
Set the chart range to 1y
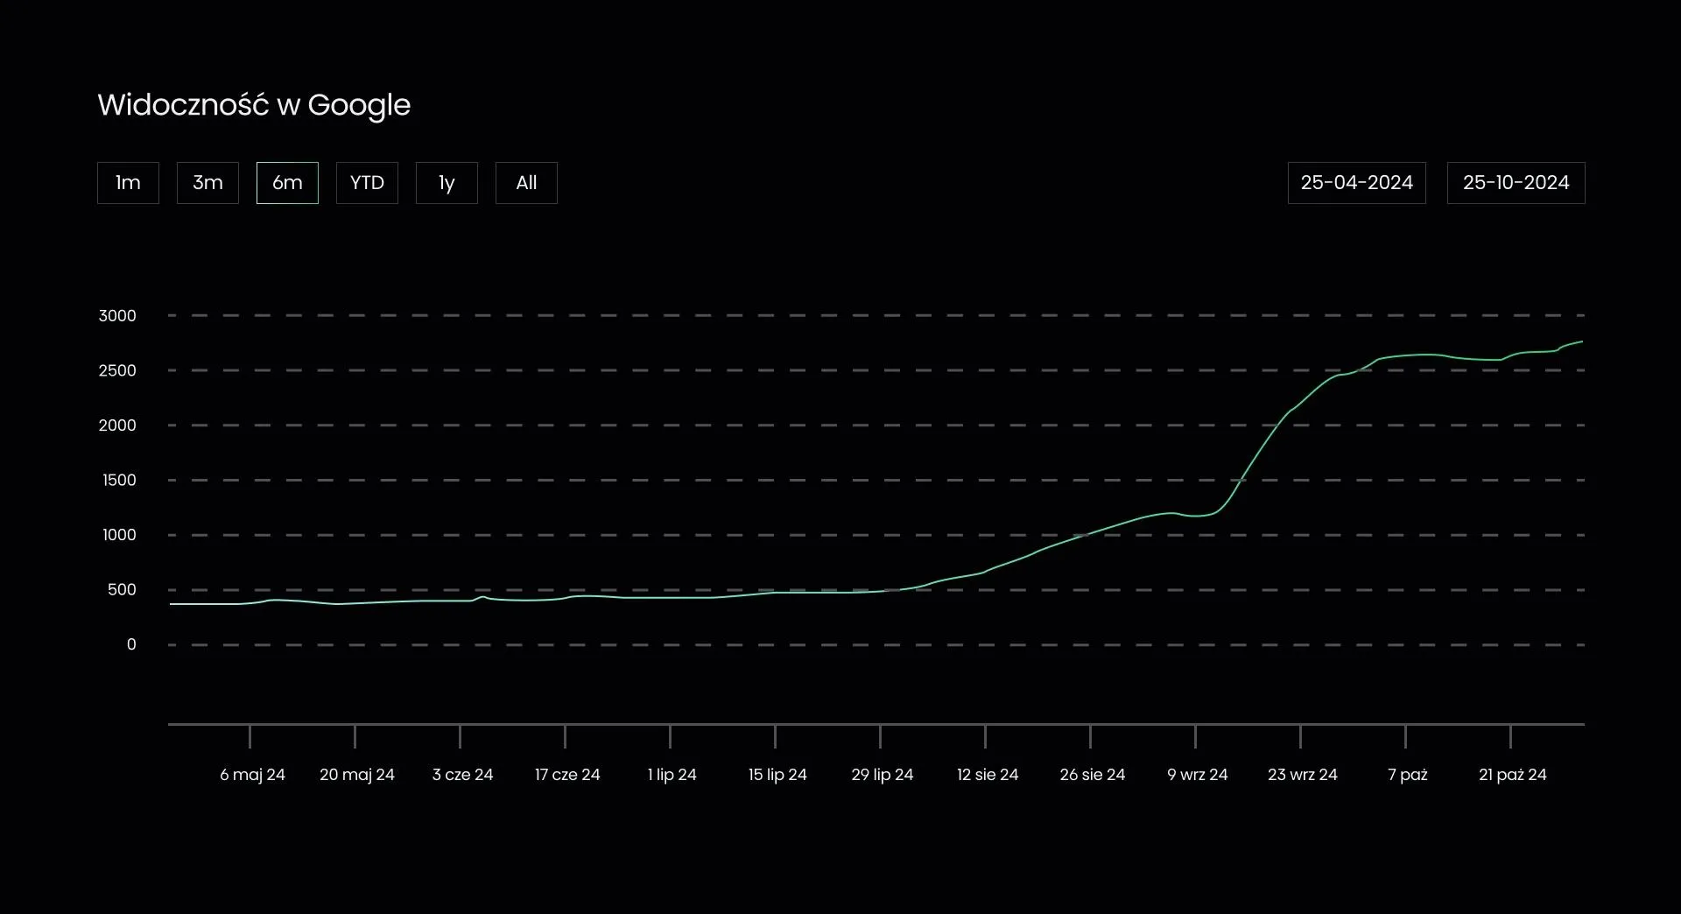[447, 183]
